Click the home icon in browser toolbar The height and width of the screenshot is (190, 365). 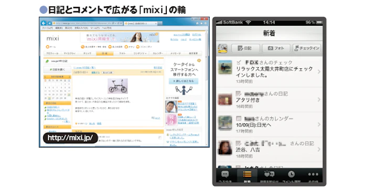pyautogui.click(x=197, y=23)
